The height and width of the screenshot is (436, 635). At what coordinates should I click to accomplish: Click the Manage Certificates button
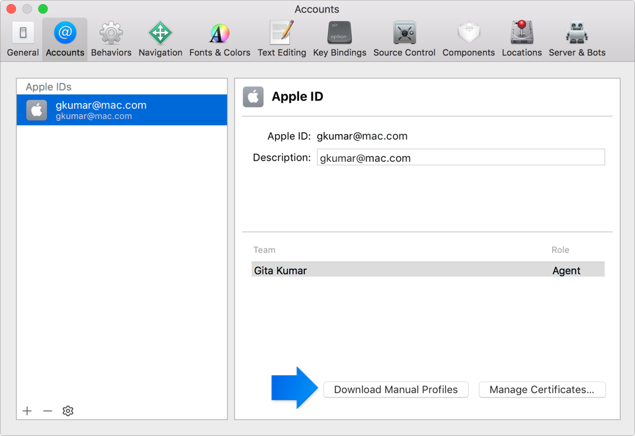click(542, 390)
